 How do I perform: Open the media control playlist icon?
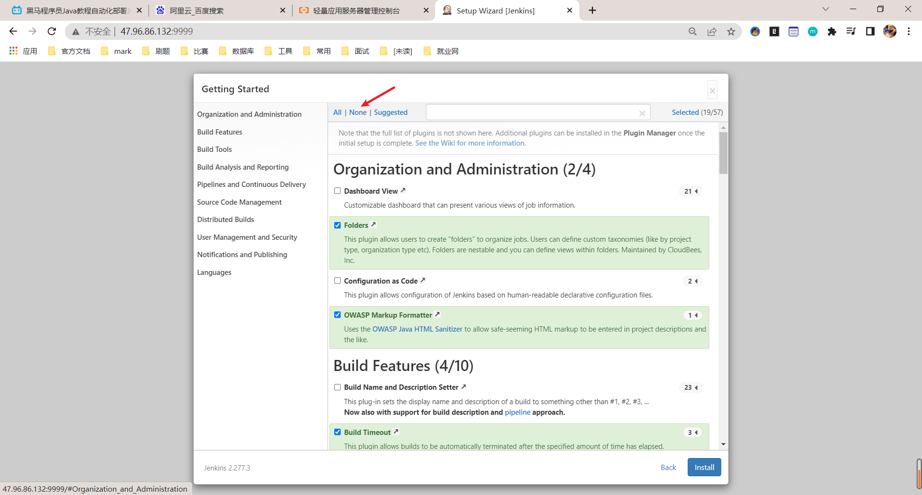click(x=851, y=31)
